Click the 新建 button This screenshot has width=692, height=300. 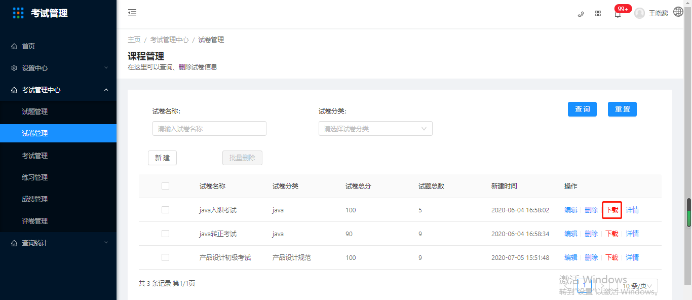[162, 158]
